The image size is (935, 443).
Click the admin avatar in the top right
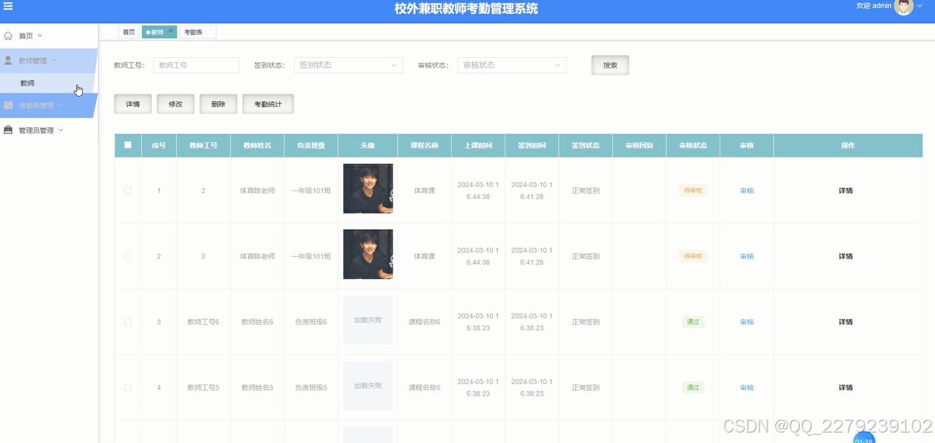[903, 7]
